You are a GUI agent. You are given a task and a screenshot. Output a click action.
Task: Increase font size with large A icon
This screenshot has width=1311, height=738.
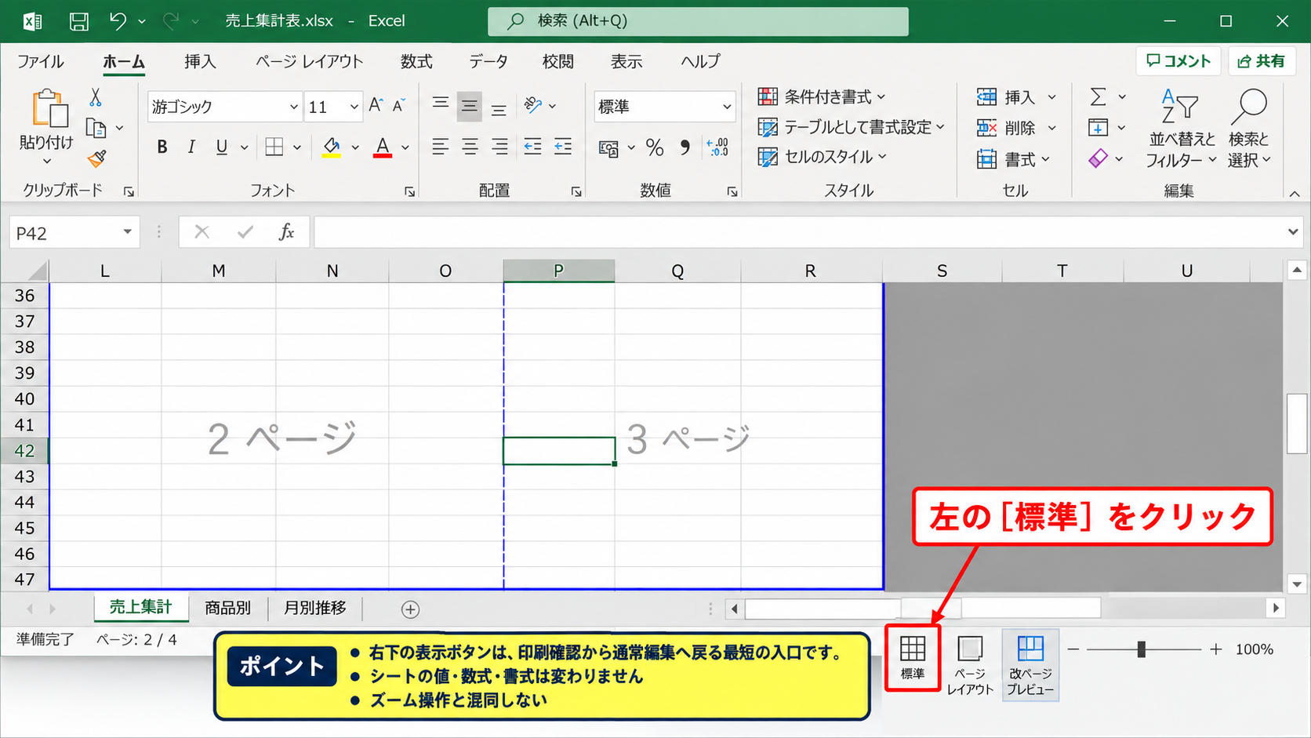[x=376, y=105]
